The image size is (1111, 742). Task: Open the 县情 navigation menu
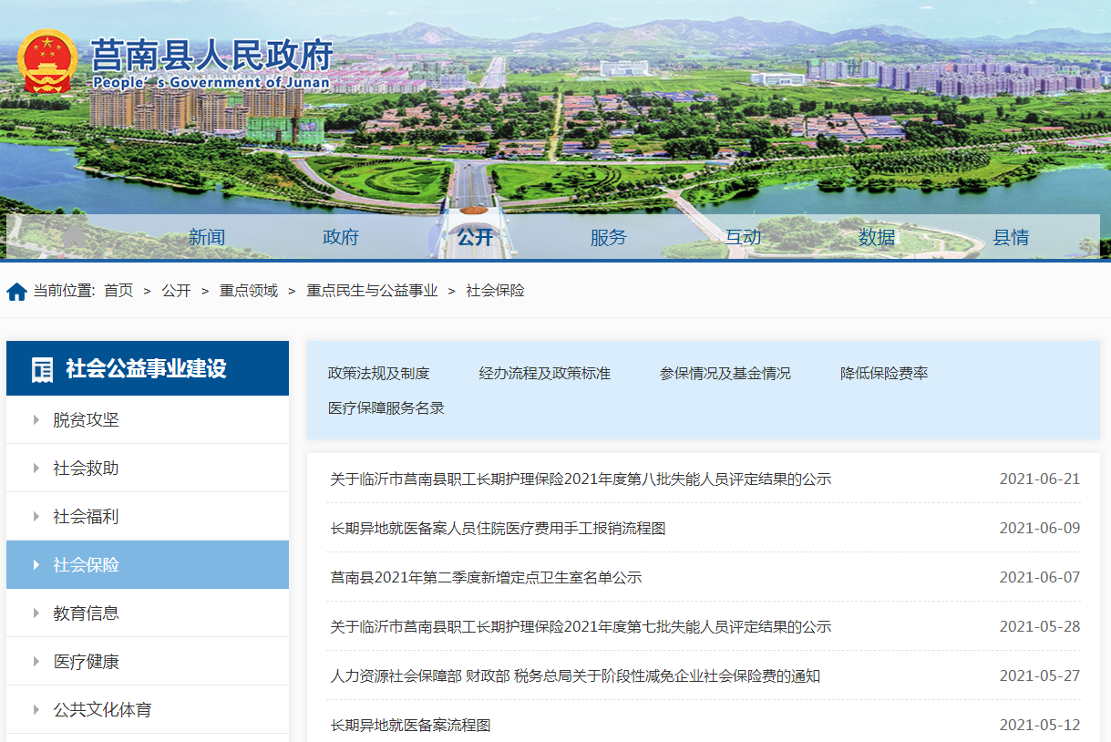pyautogui.click(x=1011, y=238)
